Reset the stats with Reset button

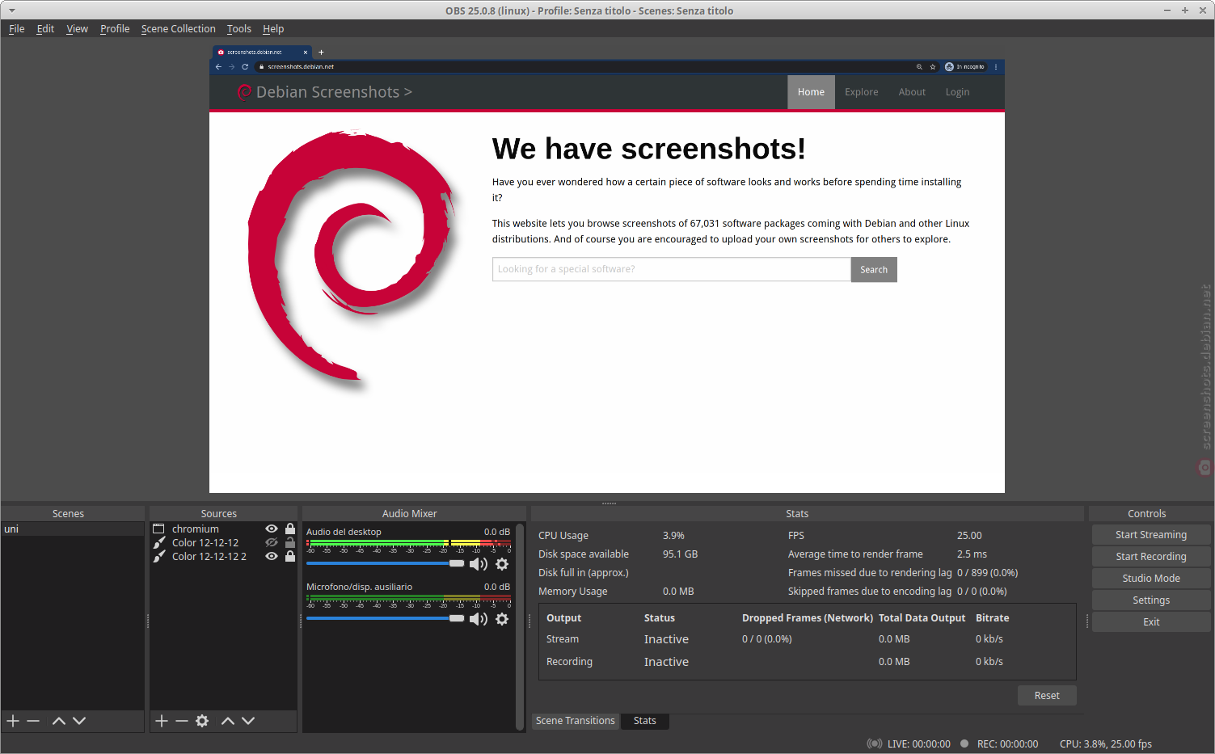point(1047,696)
